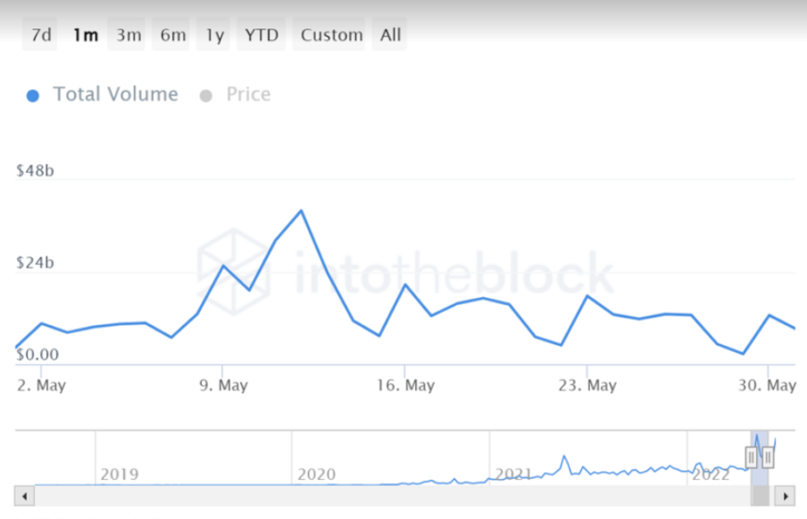Click the right navigator range handle
Screen dimensions: 807x519
pos(768,457)
